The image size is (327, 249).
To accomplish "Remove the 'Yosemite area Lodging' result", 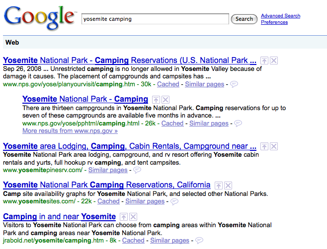I will [x=274, y=146].
